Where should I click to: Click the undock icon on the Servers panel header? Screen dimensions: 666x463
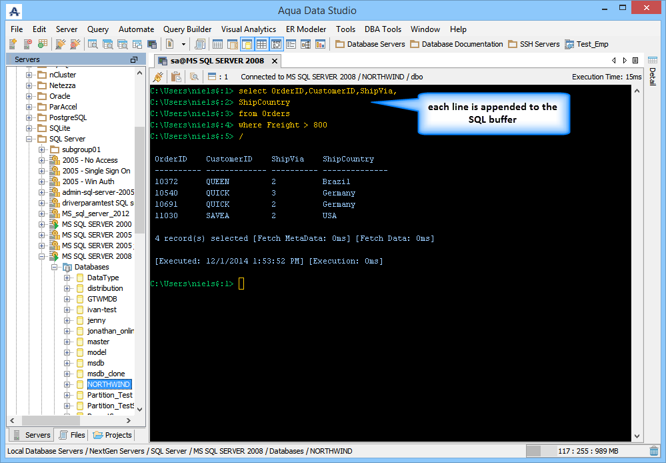click(x=134, y=60)
